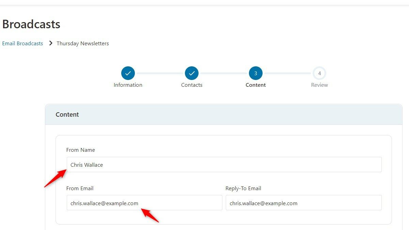Click the From Email label
The width and height of the screenshot is (409, 230).
(x=80, y=188)
